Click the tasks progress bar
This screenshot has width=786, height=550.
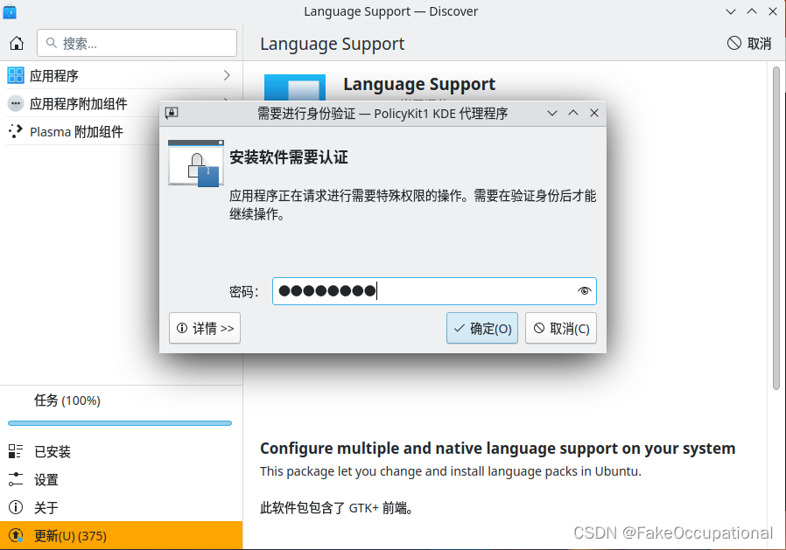tap(120, 423)
